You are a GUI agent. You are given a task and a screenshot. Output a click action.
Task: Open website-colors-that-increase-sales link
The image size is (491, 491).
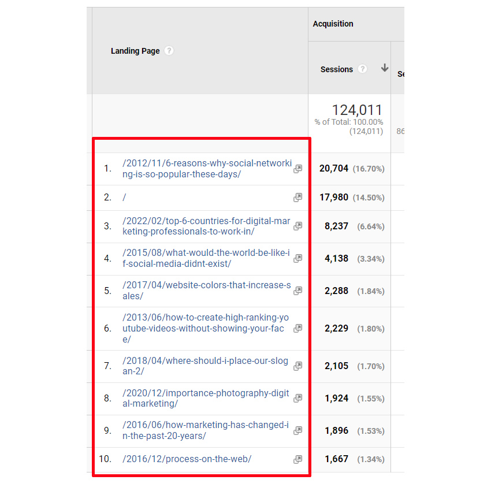(207, 291)
